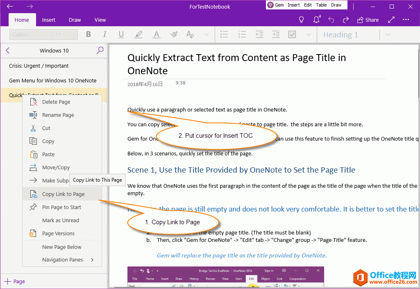Open Gem Menu for Windows 10 OneNote page

[53, 81]
